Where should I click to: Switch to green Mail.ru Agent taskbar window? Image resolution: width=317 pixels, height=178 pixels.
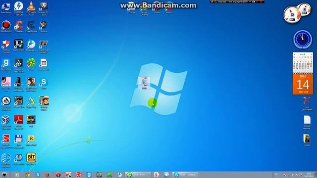pos(138,175)
